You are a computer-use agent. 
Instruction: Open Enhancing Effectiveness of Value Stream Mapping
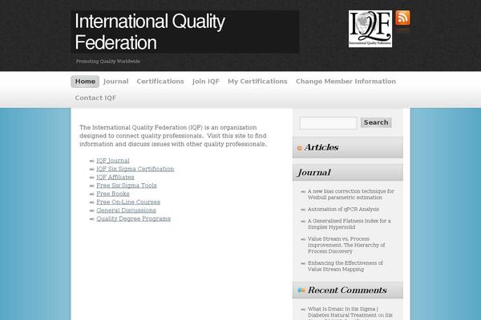pos(345,266)
